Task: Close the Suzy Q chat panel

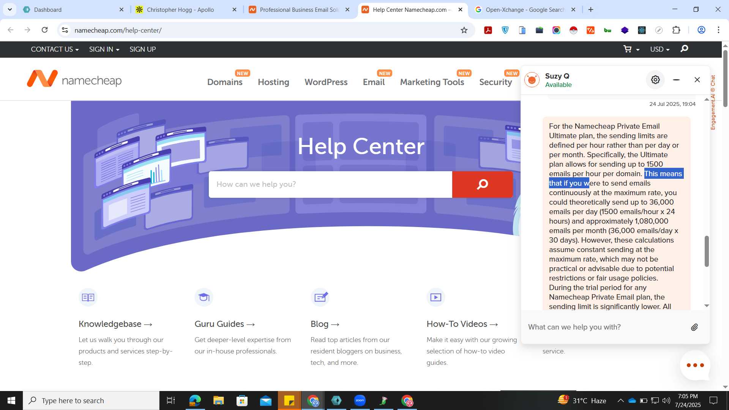Action: [697, 80]
